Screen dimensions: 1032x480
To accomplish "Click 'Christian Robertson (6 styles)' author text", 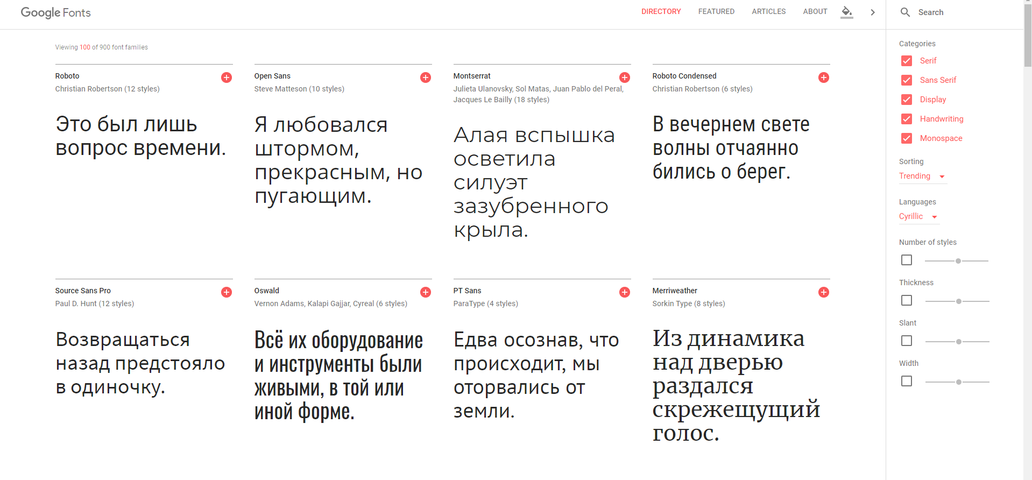I will pyautogui.click(x=703, y=89).
